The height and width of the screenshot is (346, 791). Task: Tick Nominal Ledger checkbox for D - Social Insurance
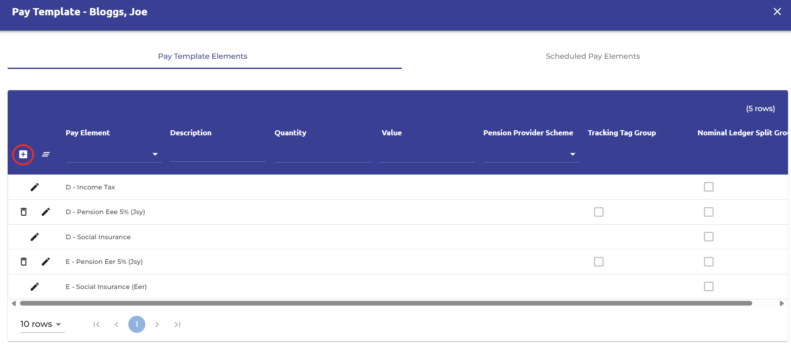(709, 237)
